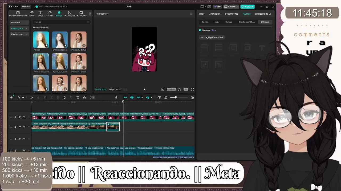Select the Completa preview quality option

171,89
